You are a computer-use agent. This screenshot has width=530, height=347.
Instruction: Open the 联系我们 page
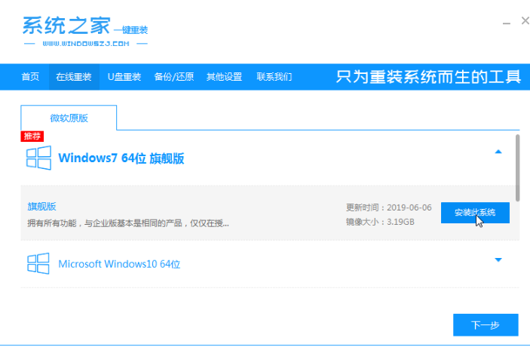click(x=274, y=77)
